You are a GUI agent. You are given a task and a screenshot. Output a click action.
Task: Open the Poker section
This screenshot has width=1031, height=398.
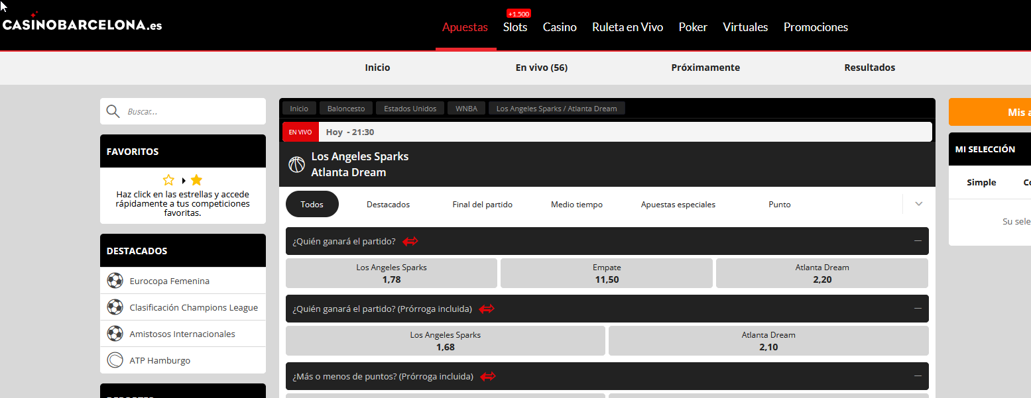coord(693,27)
